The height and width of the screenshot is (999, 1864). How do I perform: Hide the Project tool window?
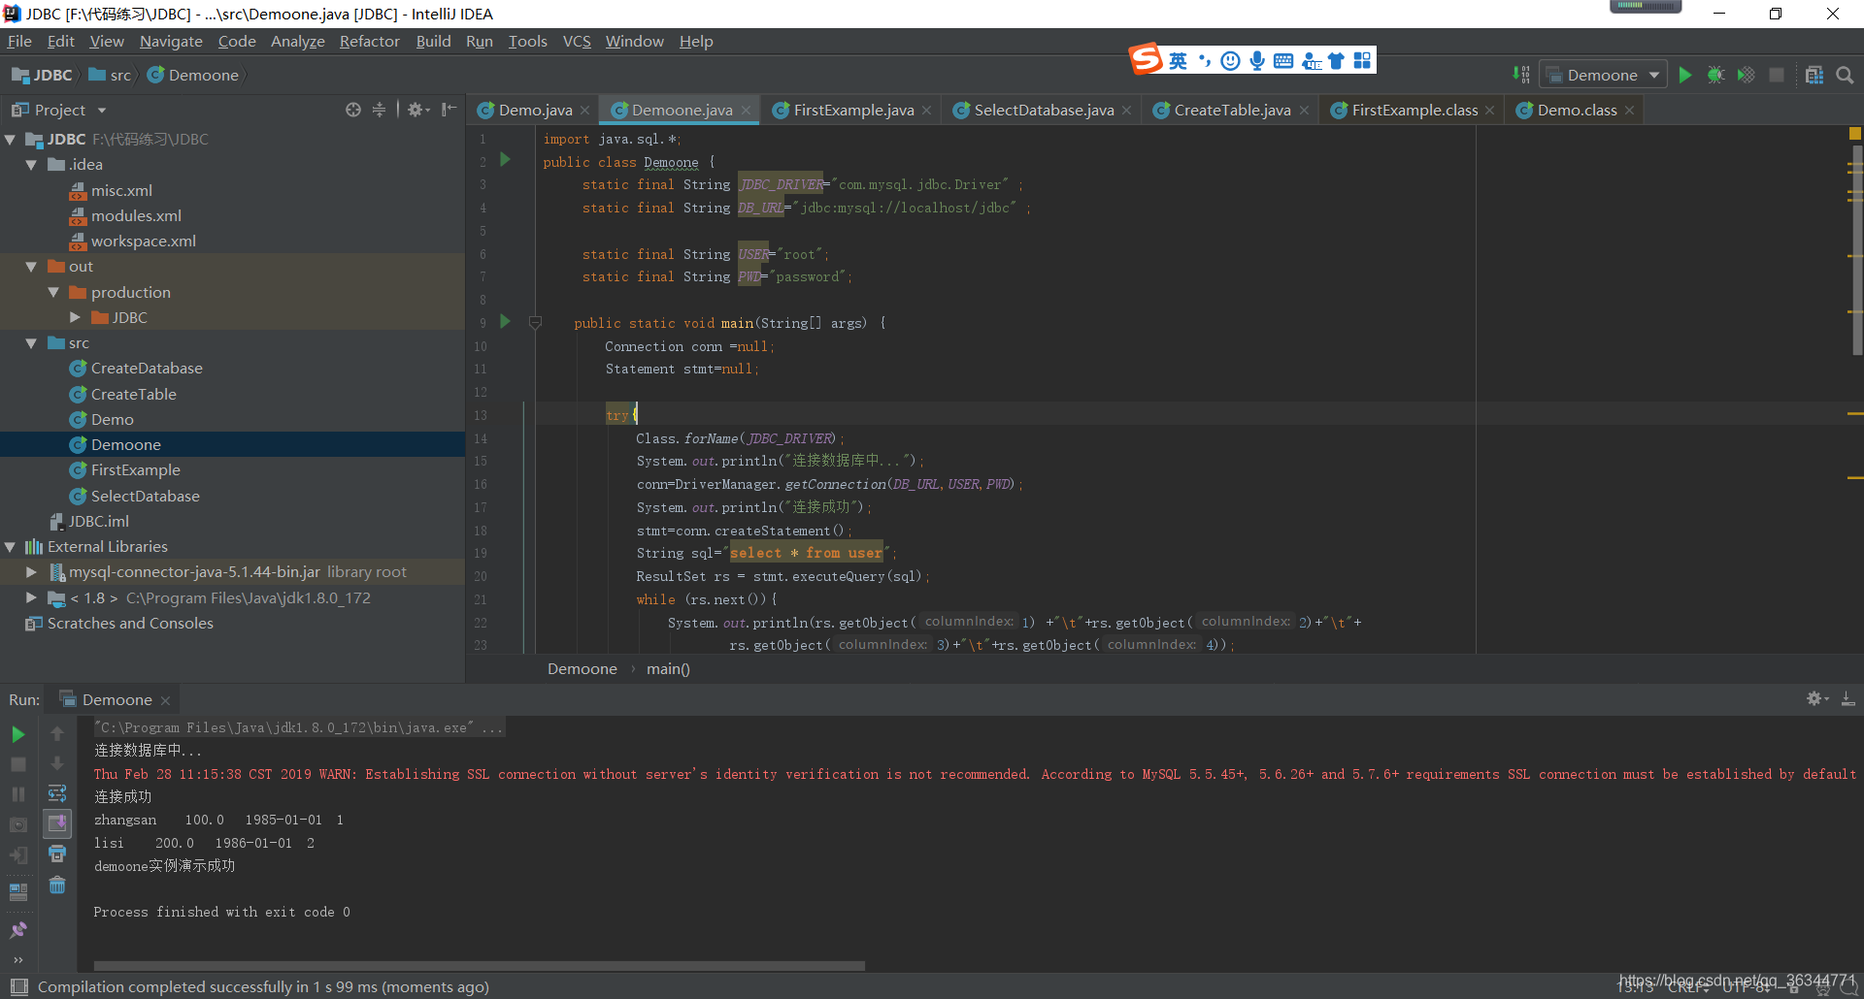click(x=449, y=110)
